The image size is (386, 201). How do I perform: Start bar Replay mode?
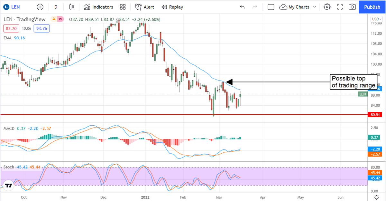[x=172, y=7]
